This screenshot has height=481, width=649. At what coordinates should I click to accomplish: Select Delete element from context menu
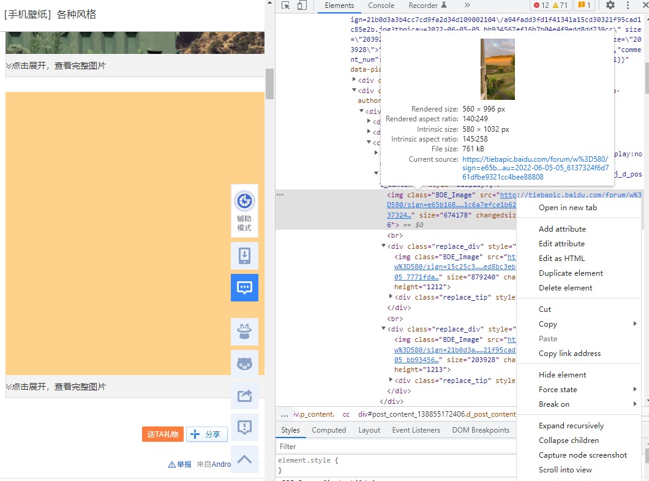point(565,288)
